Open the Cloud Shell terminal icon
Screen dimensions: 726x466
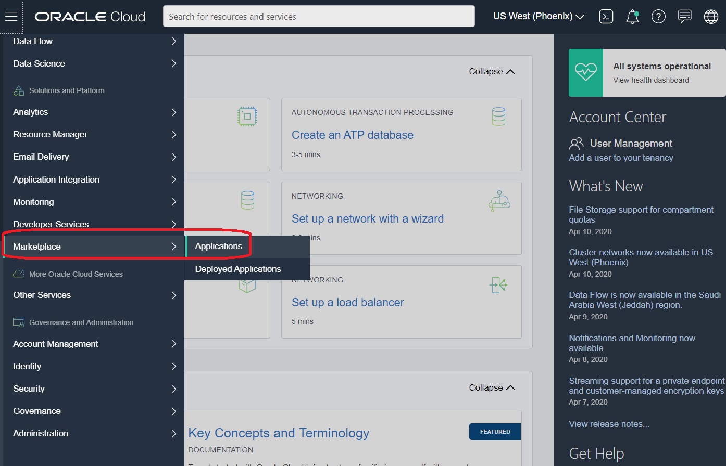coord(606,17)
